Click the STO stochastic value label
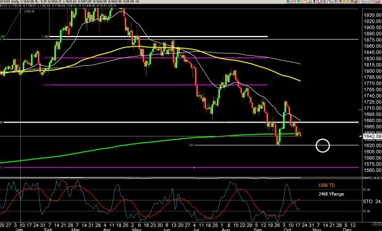The height and width of the screenshot is (231, 382). pos(372,201)
